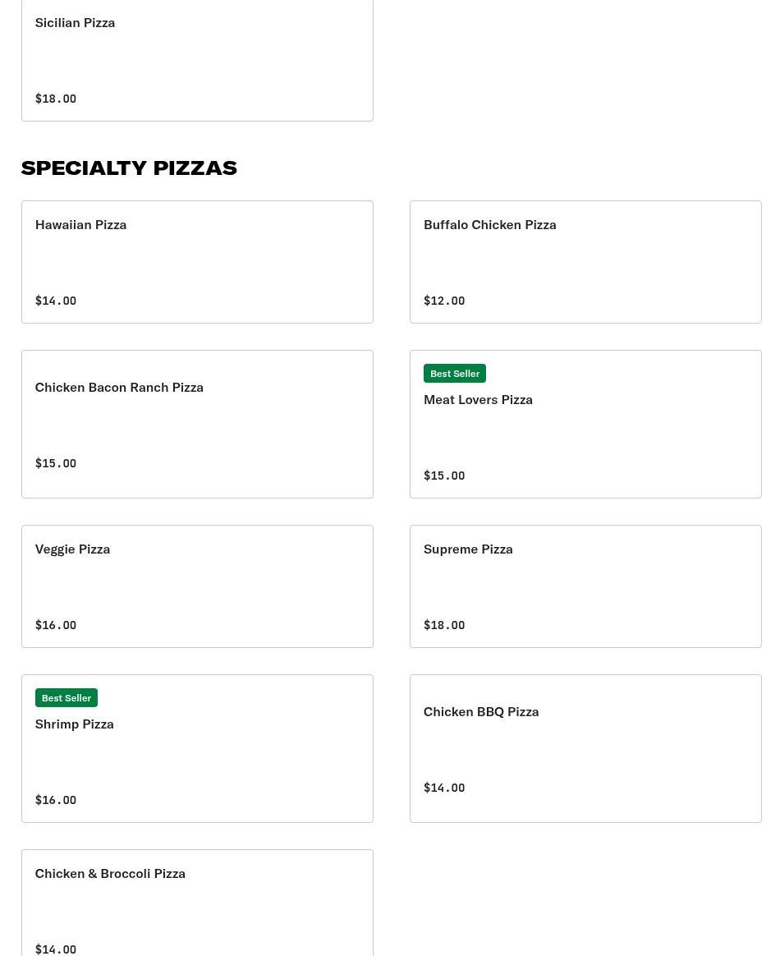This screenshot has height=956, width=780.
Task: Click the Meat Lovers Pizza title
Action: click(478, 399)
